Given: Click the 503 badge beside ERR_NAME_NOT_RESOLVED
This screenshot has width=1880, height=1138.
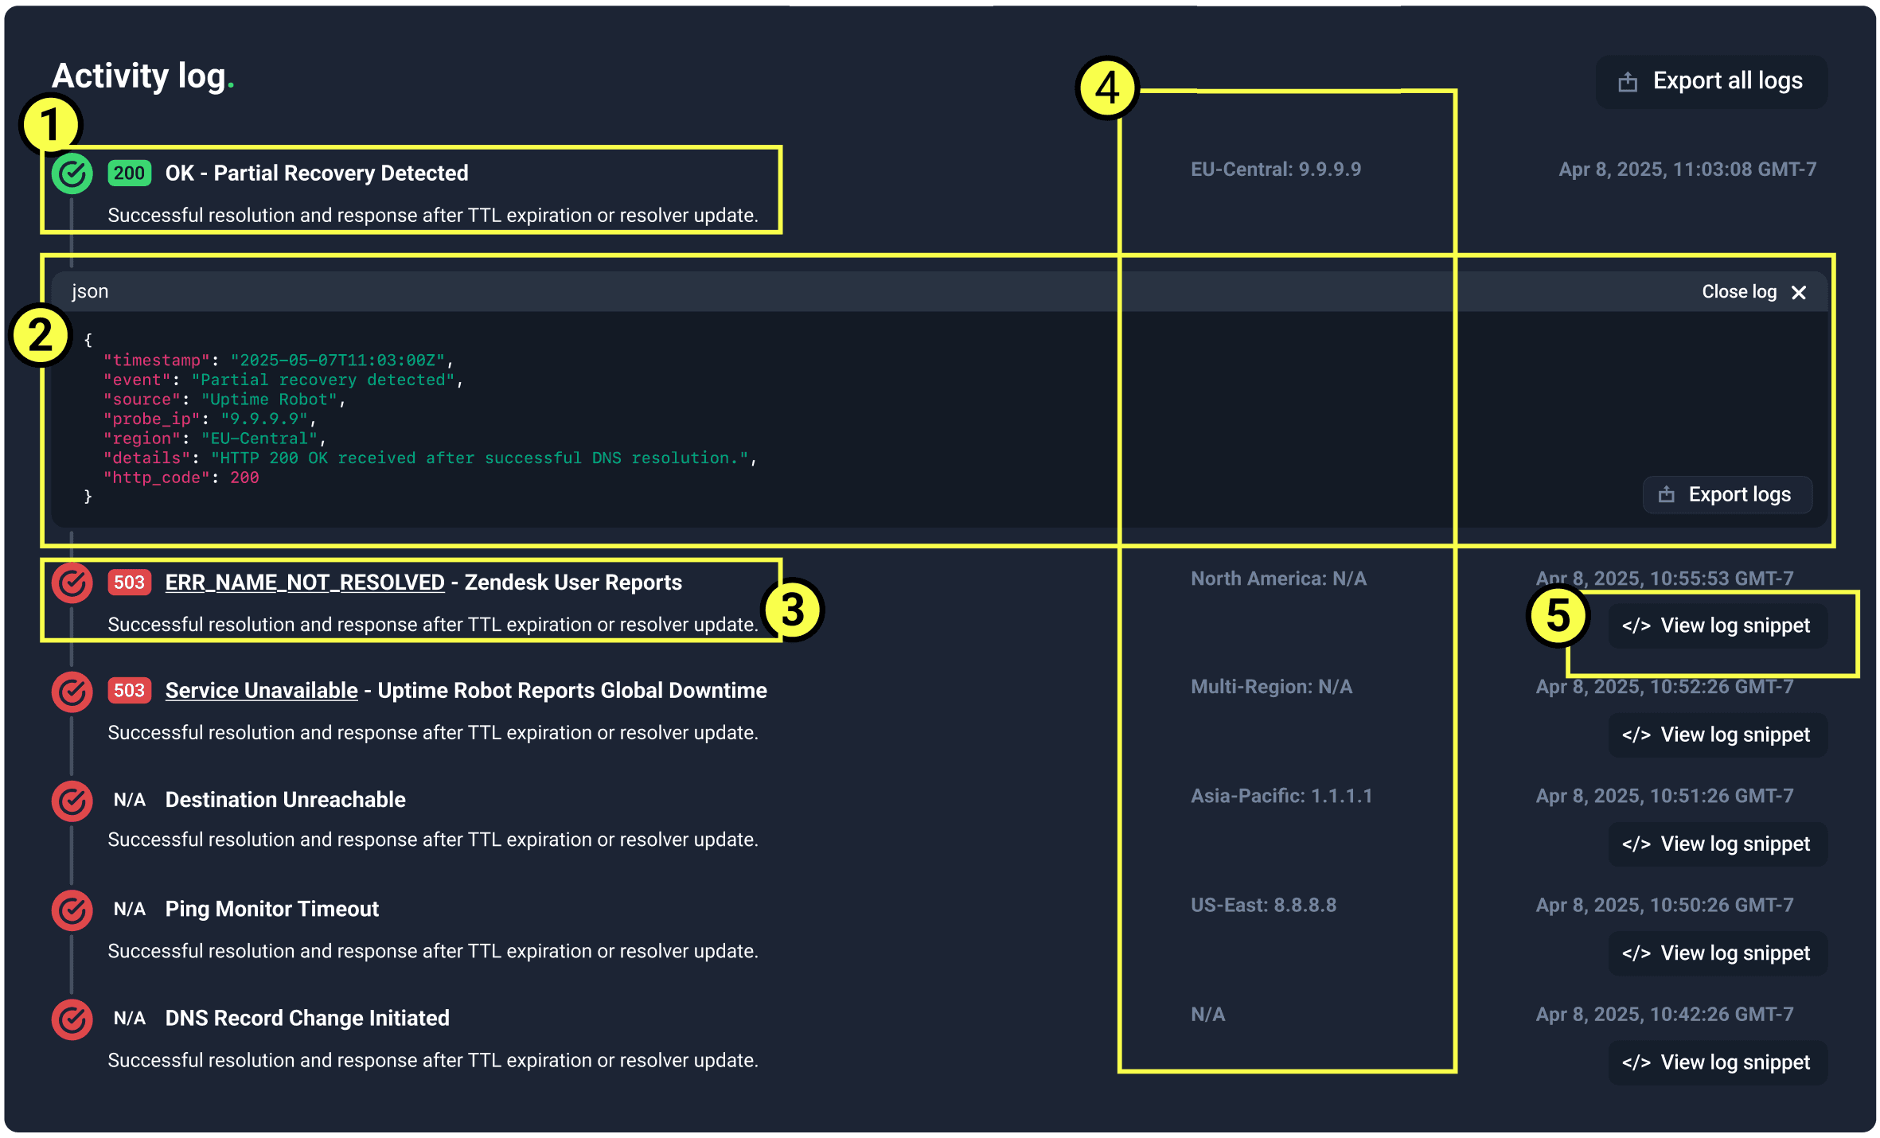Looking at the screenshot, I should pos(129,583).
